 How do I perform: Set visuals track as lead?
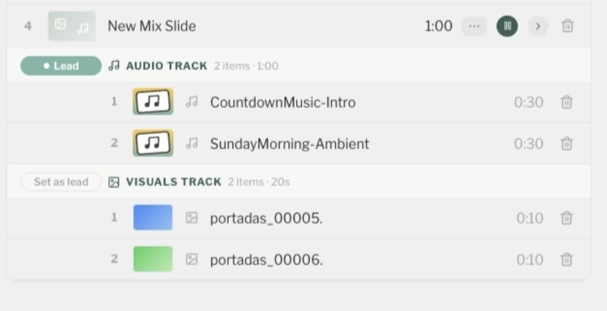point(61,182)
